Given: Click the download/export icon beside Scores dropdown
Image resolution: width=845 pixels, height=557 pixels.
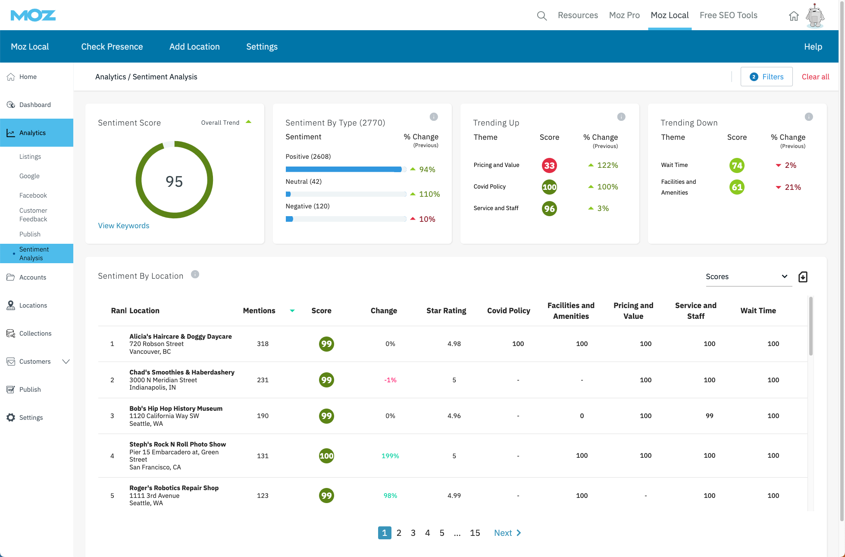Looking at the screenshot, I should [x=803, y=277].
